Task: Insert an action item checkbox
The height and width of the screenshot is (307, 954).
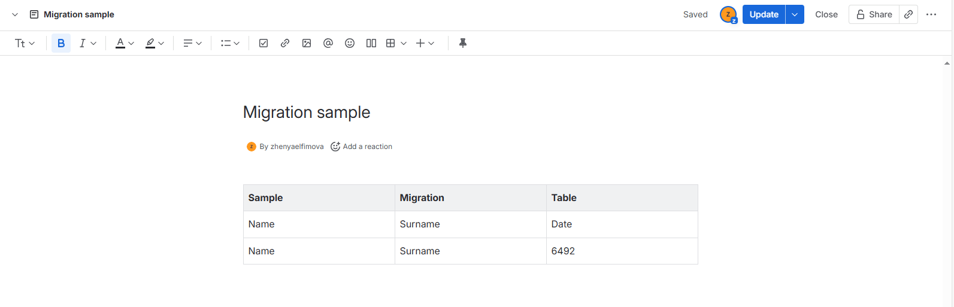Action: [264, 43]
